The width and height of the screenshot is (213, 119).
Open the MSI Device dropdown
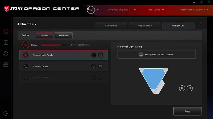(156, 10)
